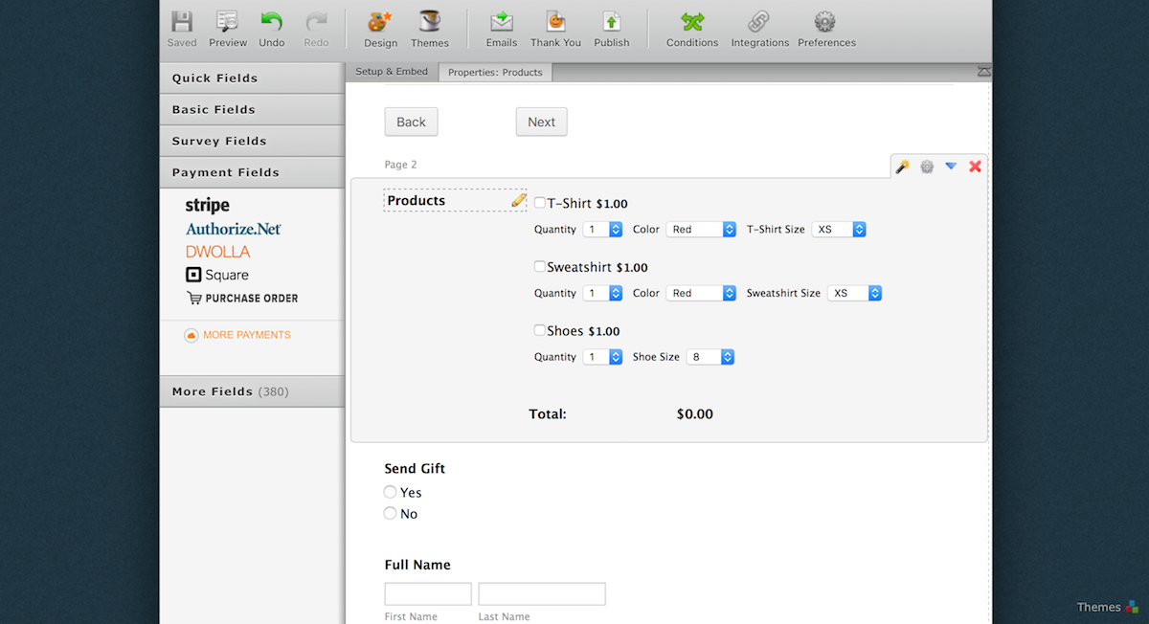Screen dimensions: 1149x624
Task: Check the Sweatshirt product checkbox
Action: coord(540,267)
